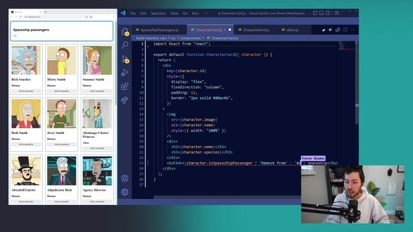The width and height of the screenshot is (413, 232).
Task: Click the pin icon in editor actions
Action: tap(324, 30)
